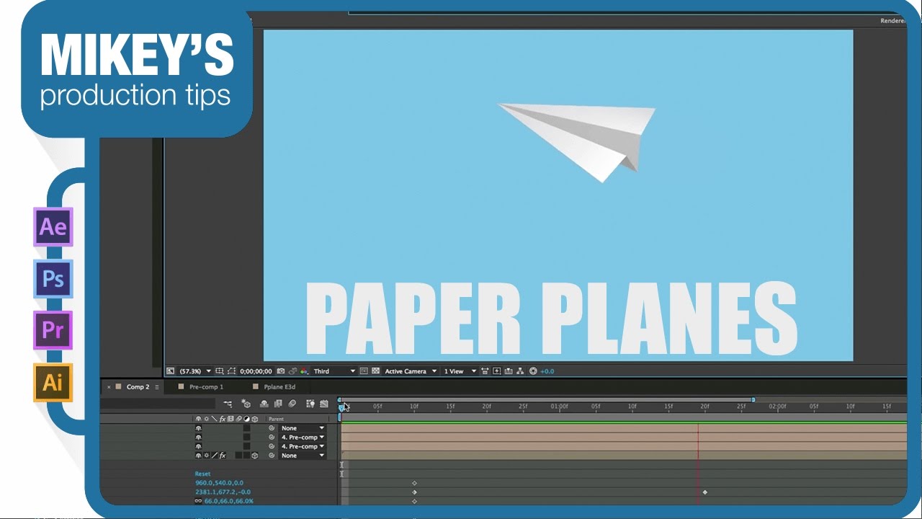
Task: Take a snapshot with the camera icon
Action: (281, 371)
